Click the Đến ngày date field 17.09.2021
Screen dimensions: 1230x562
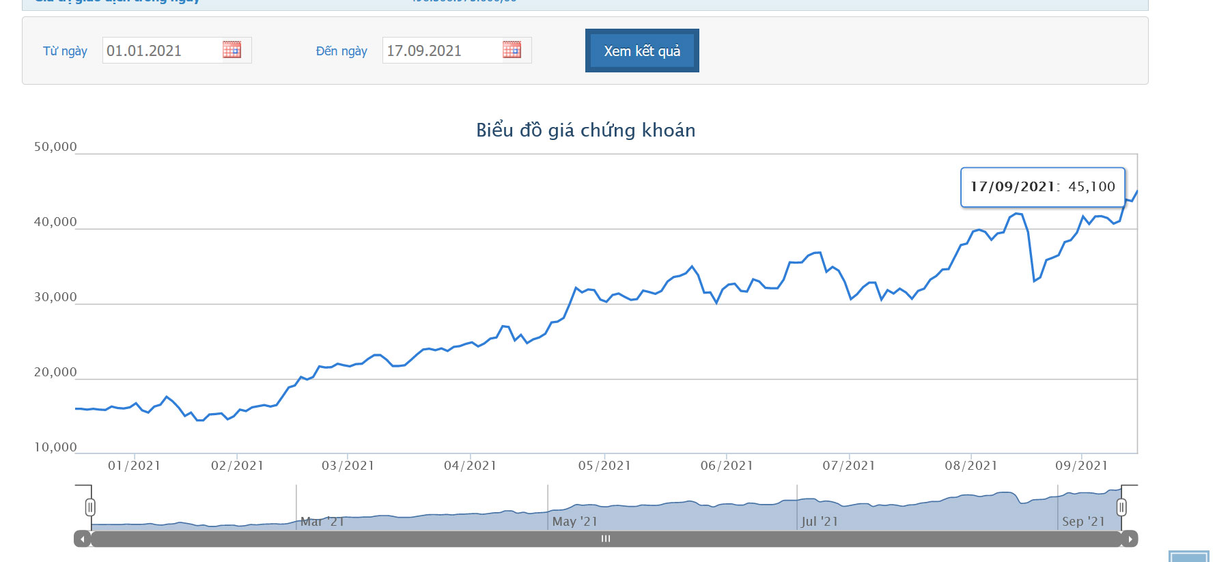tap(441, 51)
